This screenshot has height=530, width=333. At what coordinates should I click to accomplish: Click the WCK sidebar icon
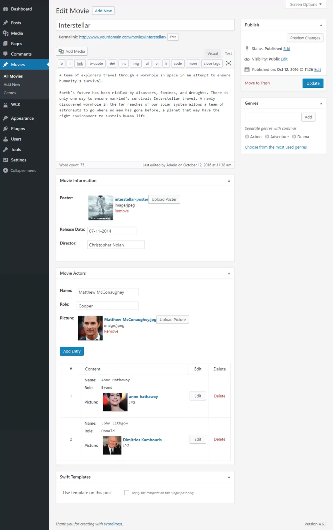(6, 104)
